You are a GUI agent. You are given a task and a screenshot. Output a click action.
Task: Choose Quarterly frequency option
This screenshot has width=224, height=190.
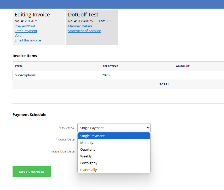pyautogui.click(x=114, y=149)
